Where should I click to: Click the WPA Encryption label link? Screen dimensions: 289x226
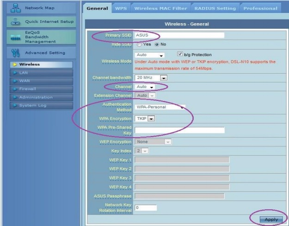[115, 119]
